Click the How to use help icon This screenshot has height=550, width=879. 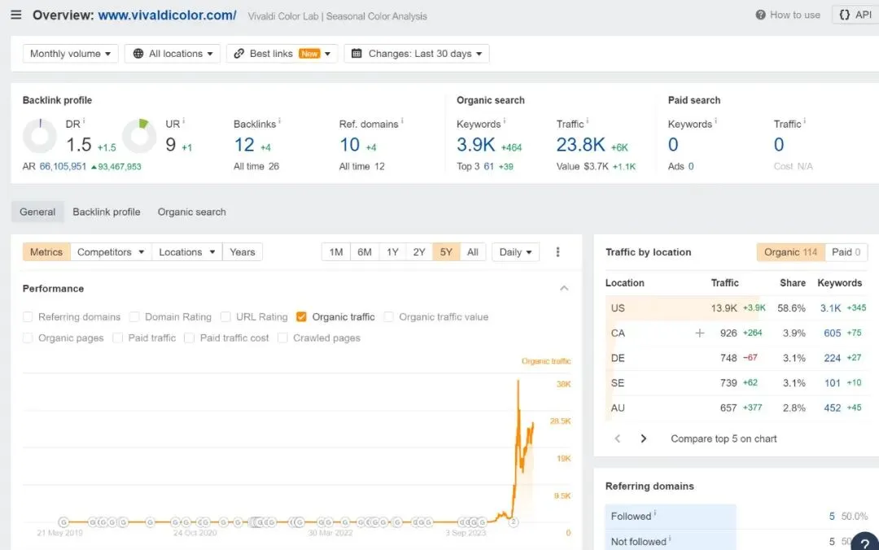point(760,15)
